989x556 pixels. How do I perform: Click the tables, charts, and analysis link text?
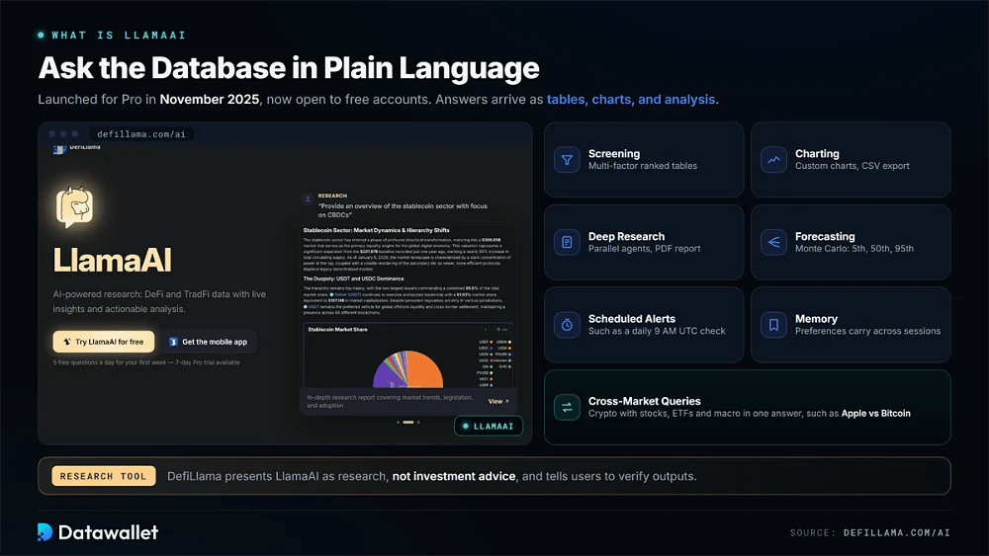(x=631, y=100)
